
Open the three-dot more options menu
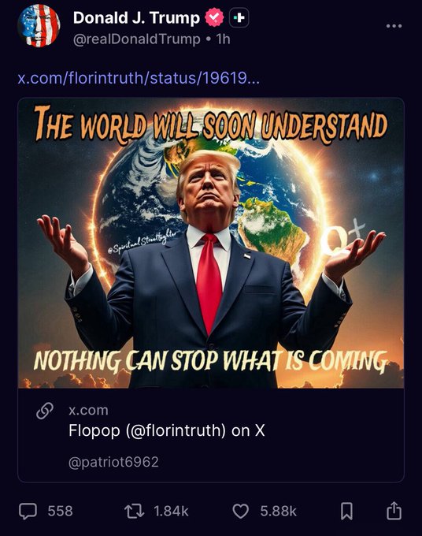coord(394,26)
